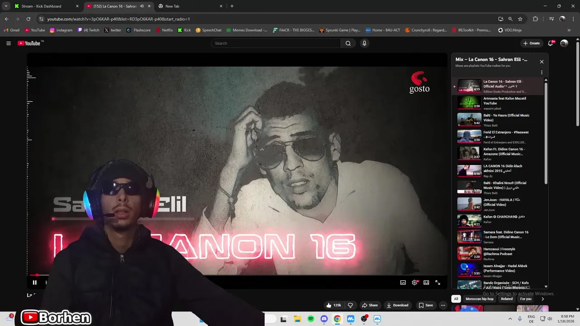Open YouTube account avatar menu
Screen dimensions: 580x326
click(x=564, y=43)
